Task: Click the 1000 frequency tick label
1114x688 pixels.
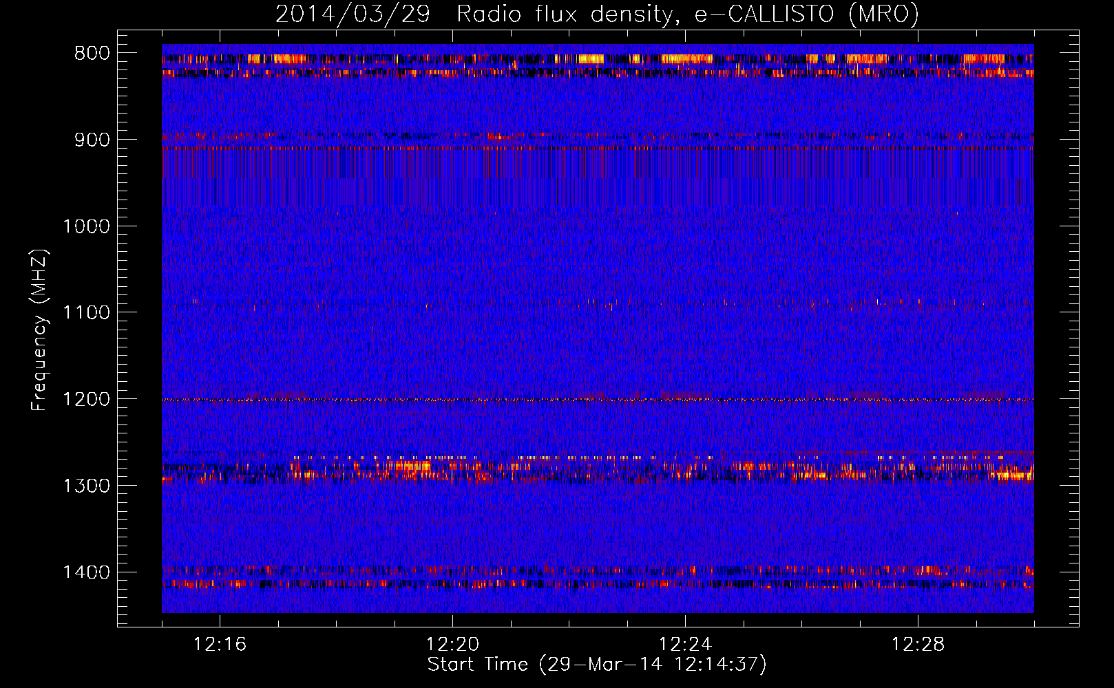Action: tap(86, 226)
